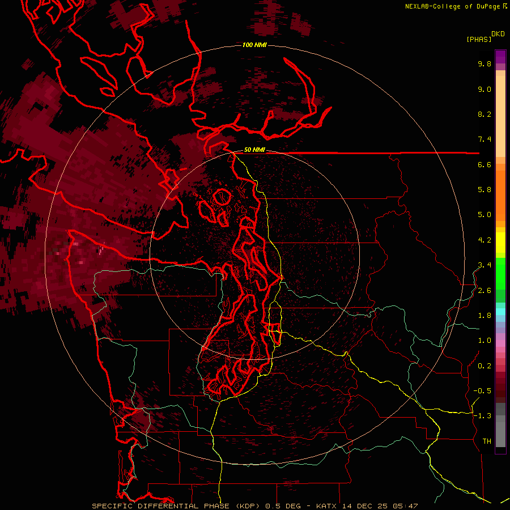Click the SPECIFIC DIFFERENTIAL PHASE (KDP) caption
This screenshot has height=510, width=510.
[177, 506]
